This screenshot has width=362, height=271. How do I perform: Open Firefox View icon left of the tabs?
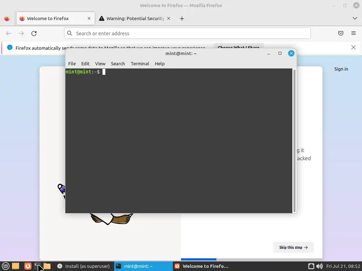click(x=7, y=18)
